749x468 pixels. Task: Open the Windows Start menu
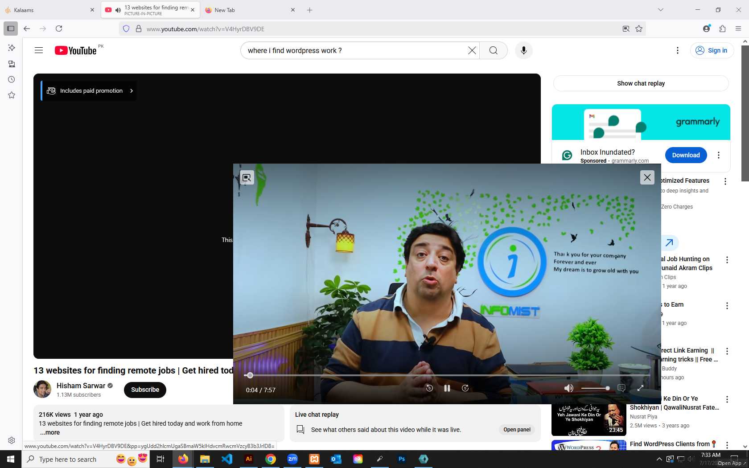click(x=11, y=459)
